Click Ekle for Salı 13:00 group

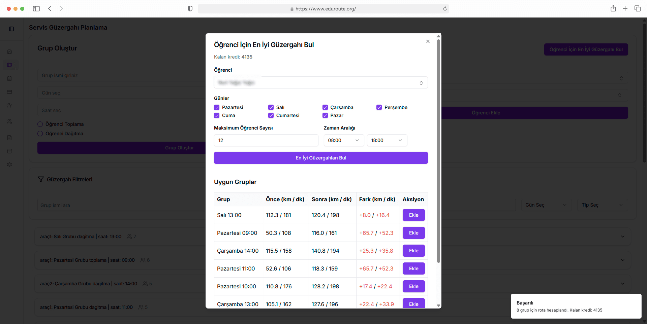413,215
